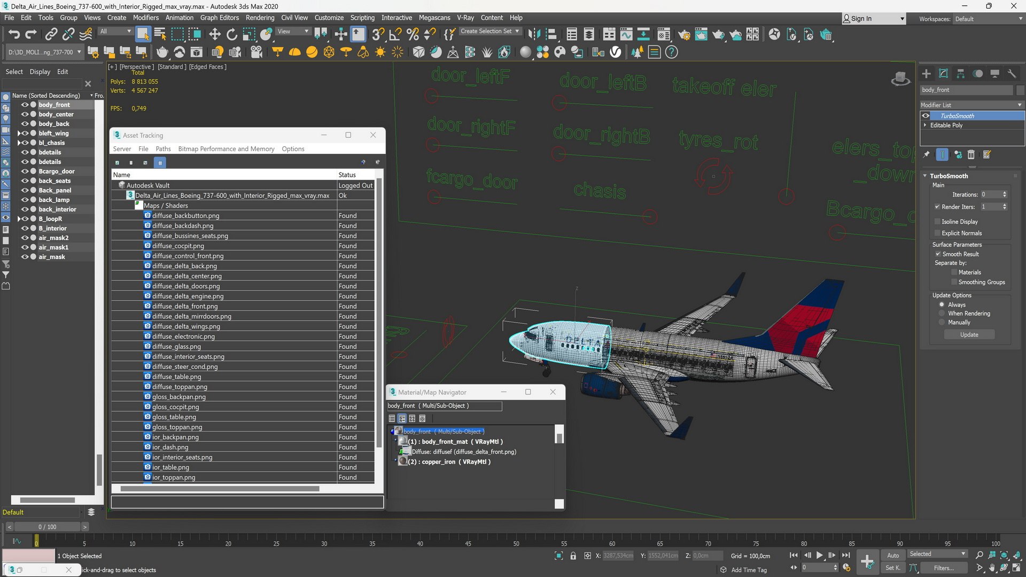
Task: Select copper_iron material in Material/Map Navigator
Action: [x=449, y=462]
